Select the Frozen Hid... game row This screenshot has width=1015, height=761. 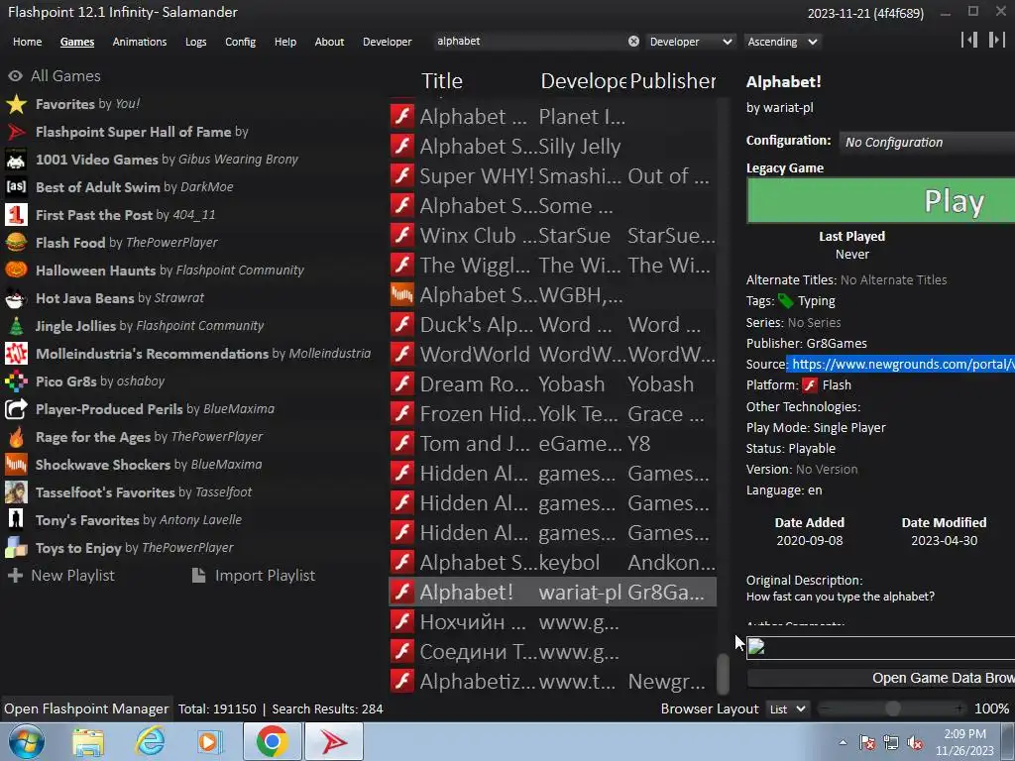coord(552,414)
